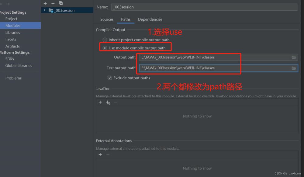The image size is (304, 177).
Task: Switch to the Sources tab
Action: pyautogui.click(x=107, y=19)
